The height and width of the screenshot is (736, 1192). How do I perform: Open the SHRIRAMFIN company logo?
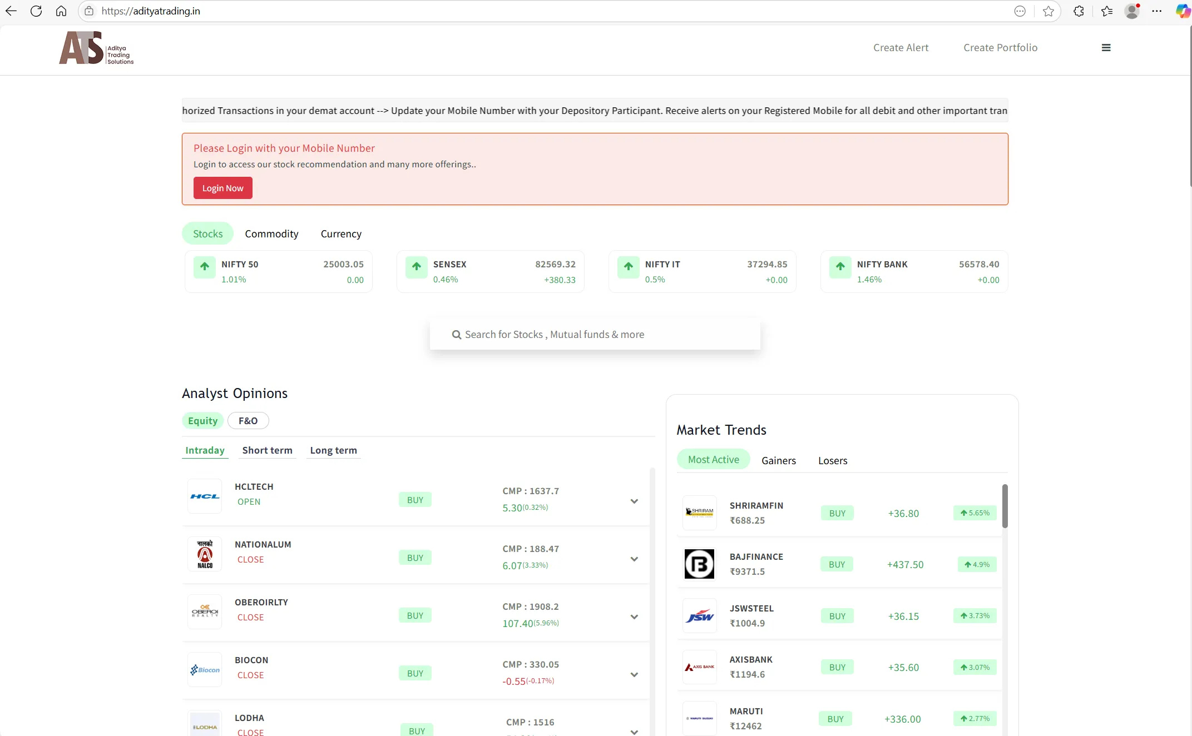pyautogui.click(x=700, y=513)
